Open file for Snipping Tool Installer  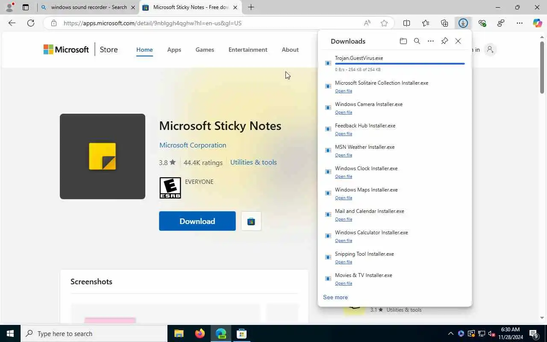[344, 262]
